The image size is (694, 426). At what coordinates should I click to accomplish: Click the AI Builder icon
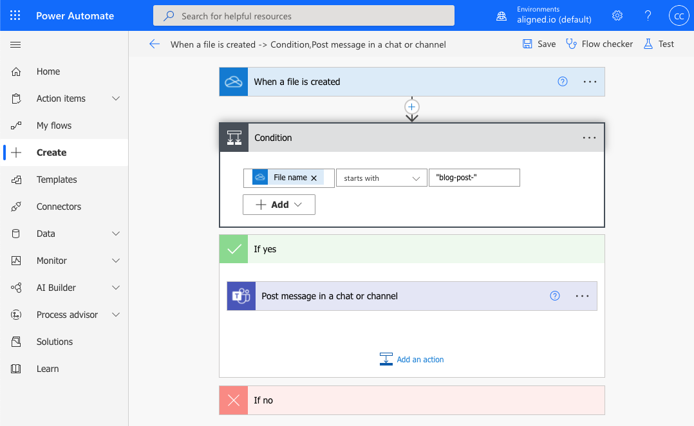[16, 288]
